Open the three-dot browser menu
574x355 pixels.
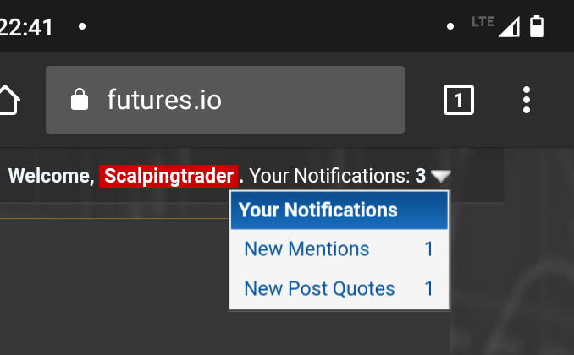coord(527,100)
